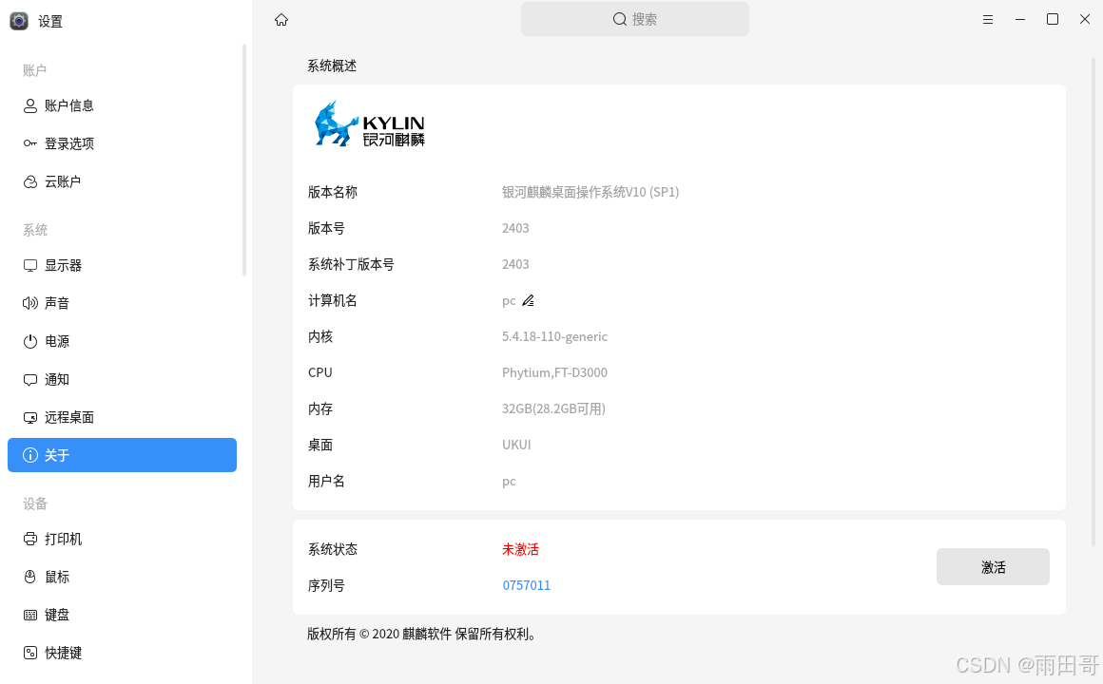Click memory value 32GB(28.2GB可用)

pyautogui.click(x=553, y=409)
